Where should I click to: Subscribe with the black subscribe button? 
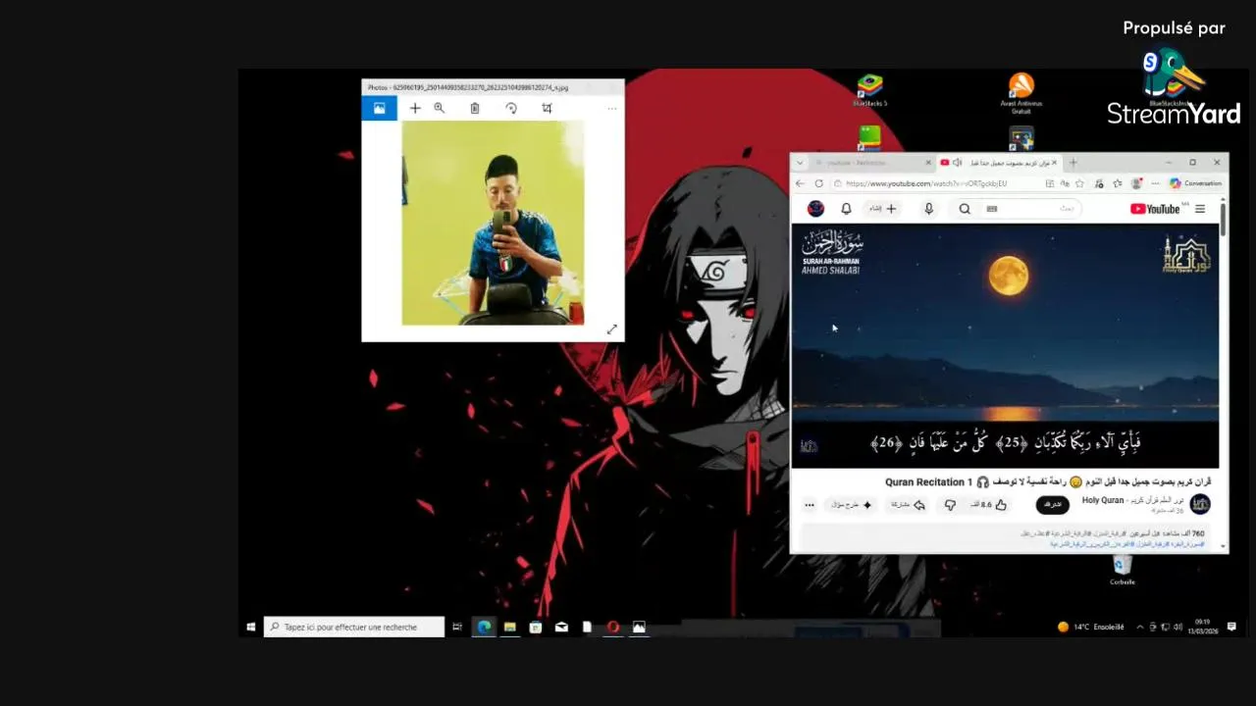click(1053, 505)
